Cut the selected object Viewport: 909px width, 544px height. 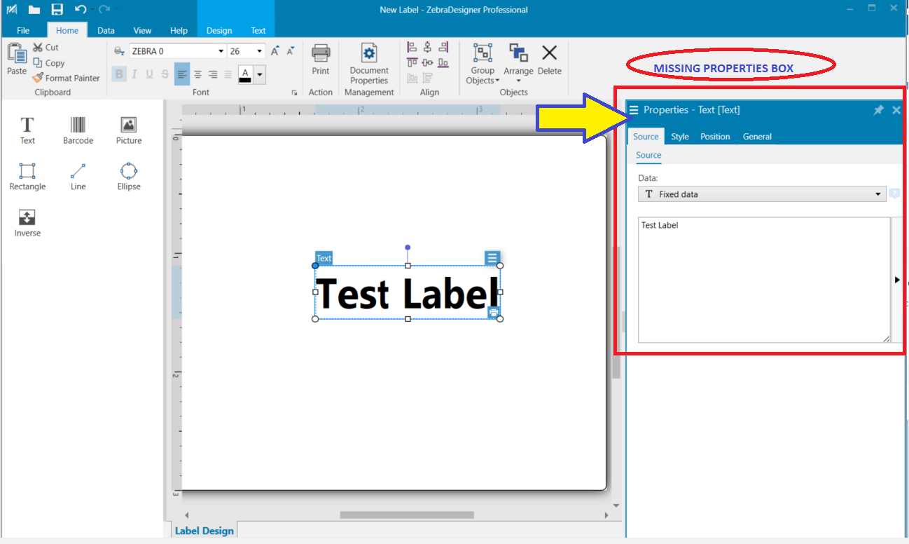46,48
